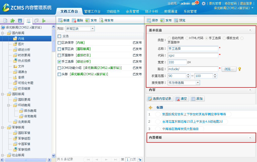
Task: Open the 系统管理 top menu tab
Action: [190, 11]
